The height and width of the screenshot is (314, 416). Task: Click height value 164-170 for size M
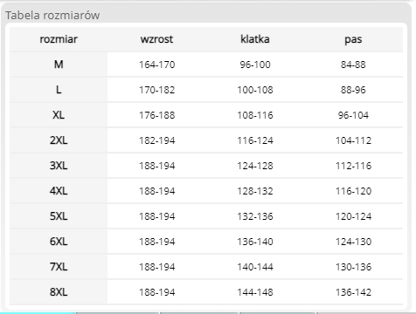pyautogui.click(x=156, y=65)
